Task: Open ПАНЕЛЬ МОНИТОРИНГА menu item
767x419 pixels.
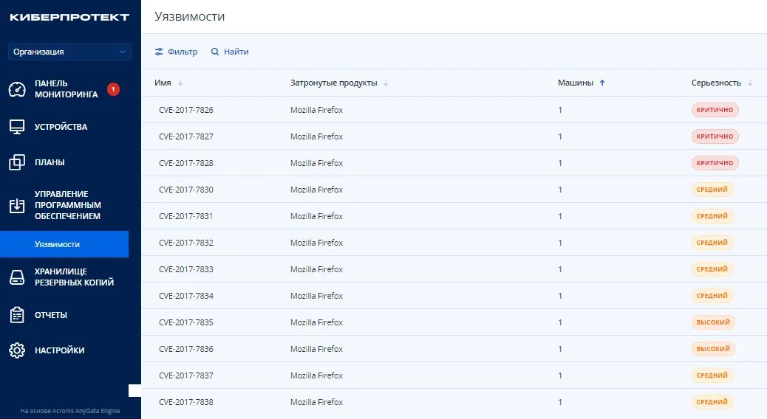Action: pos(66,89)
